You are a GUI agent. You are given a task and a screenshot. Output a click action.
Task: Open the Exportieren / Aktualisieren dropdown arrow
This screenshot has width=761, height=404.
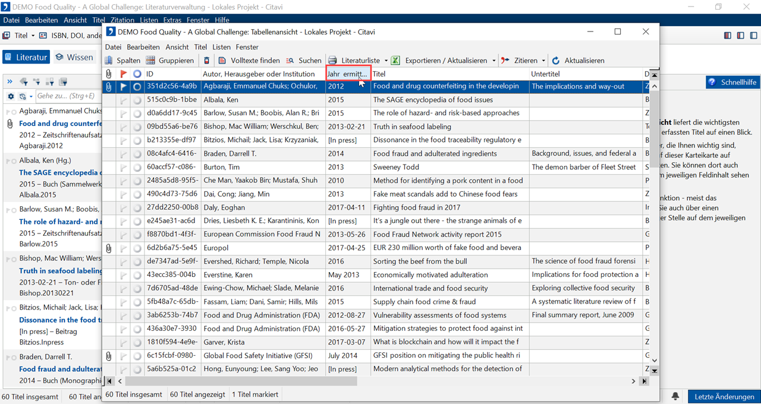493,61
